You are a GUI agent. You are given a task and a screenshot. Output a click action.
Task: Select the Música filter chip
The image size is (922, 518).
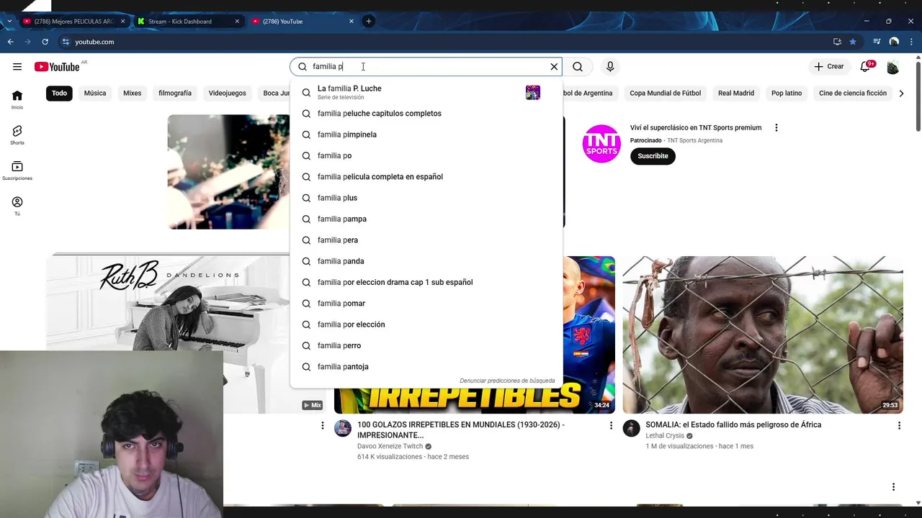click(x=95, y=93)
